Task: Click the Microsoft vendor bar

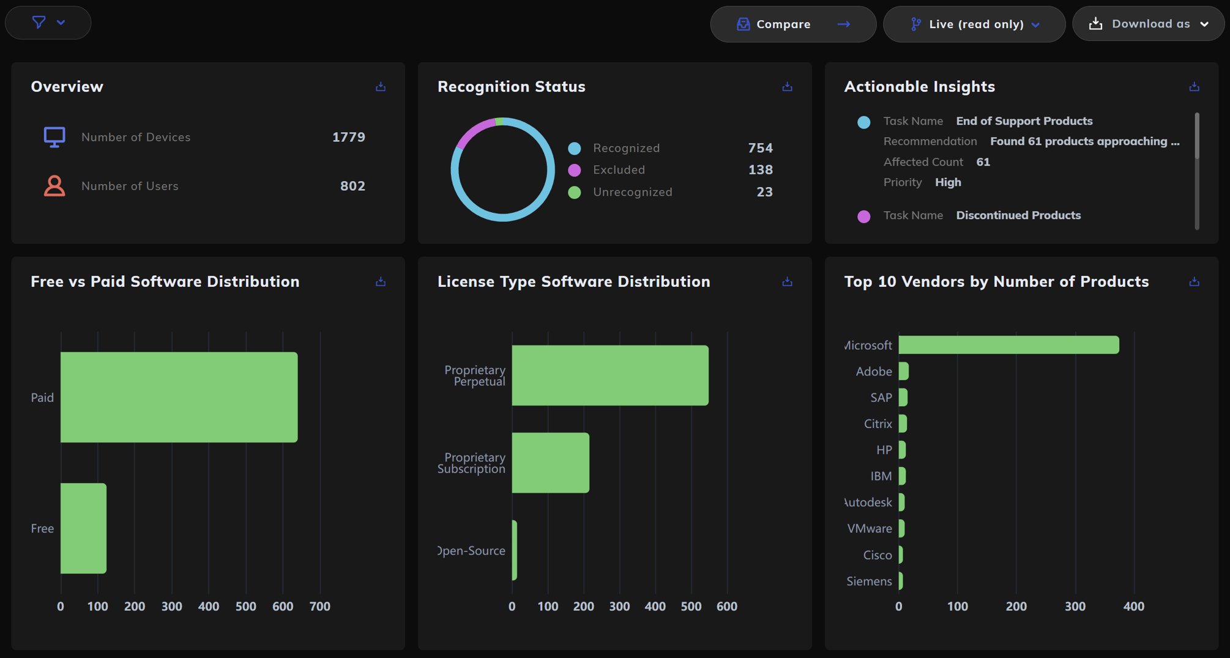Action: click(1008, 345)
